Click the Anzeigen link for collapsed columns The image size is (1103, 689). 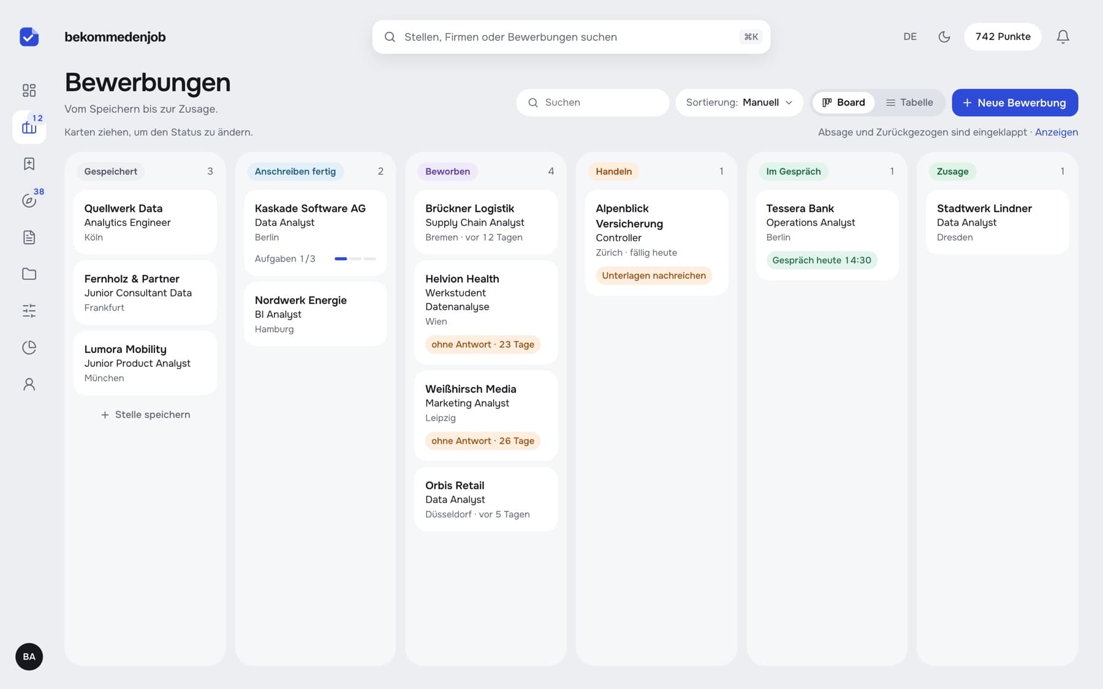1056,132
